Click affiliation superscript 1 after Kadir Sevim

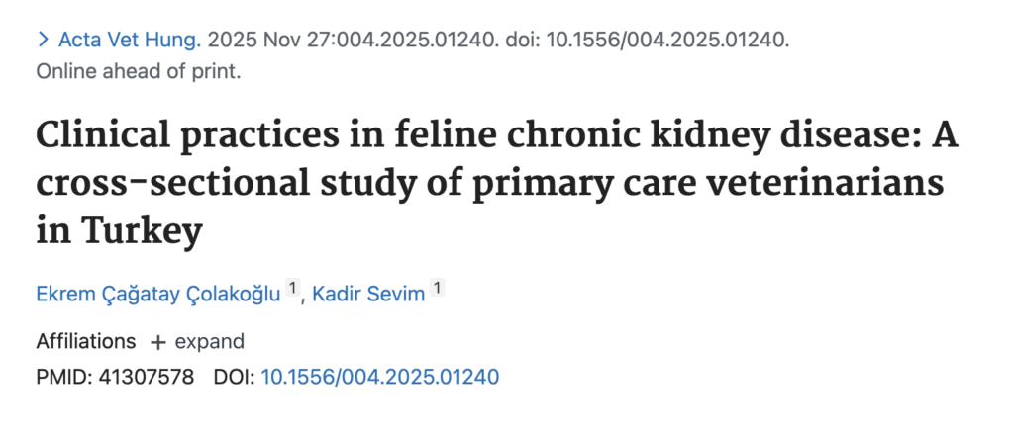(437, 290)
